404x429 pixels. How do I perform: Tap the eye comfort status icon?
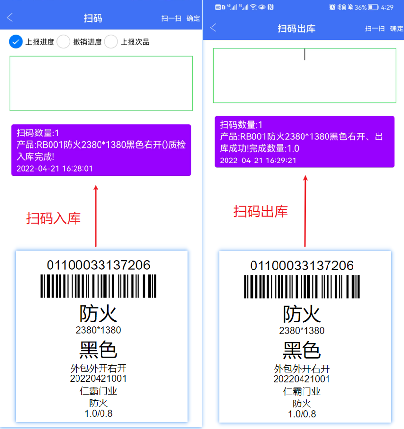click(262, 7)
